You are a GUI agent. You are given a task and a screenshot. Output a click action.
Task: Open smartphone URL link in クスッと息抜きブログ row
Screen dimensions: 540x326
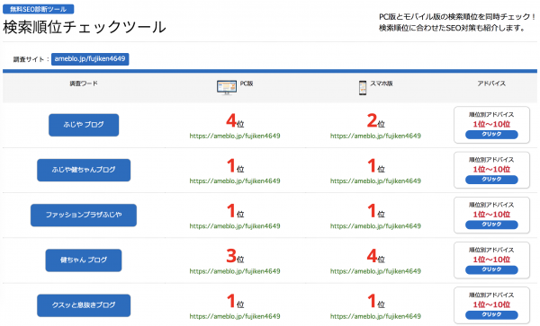(x=375, y=316)
